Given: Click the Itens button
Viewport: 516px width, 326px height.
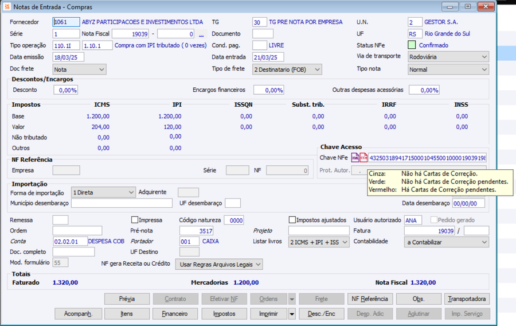Looking at the screenshot, I should (x=127, y=314).
